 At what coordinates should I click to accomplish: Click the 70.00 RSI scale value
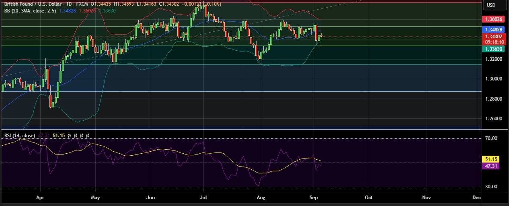[491, 138]
